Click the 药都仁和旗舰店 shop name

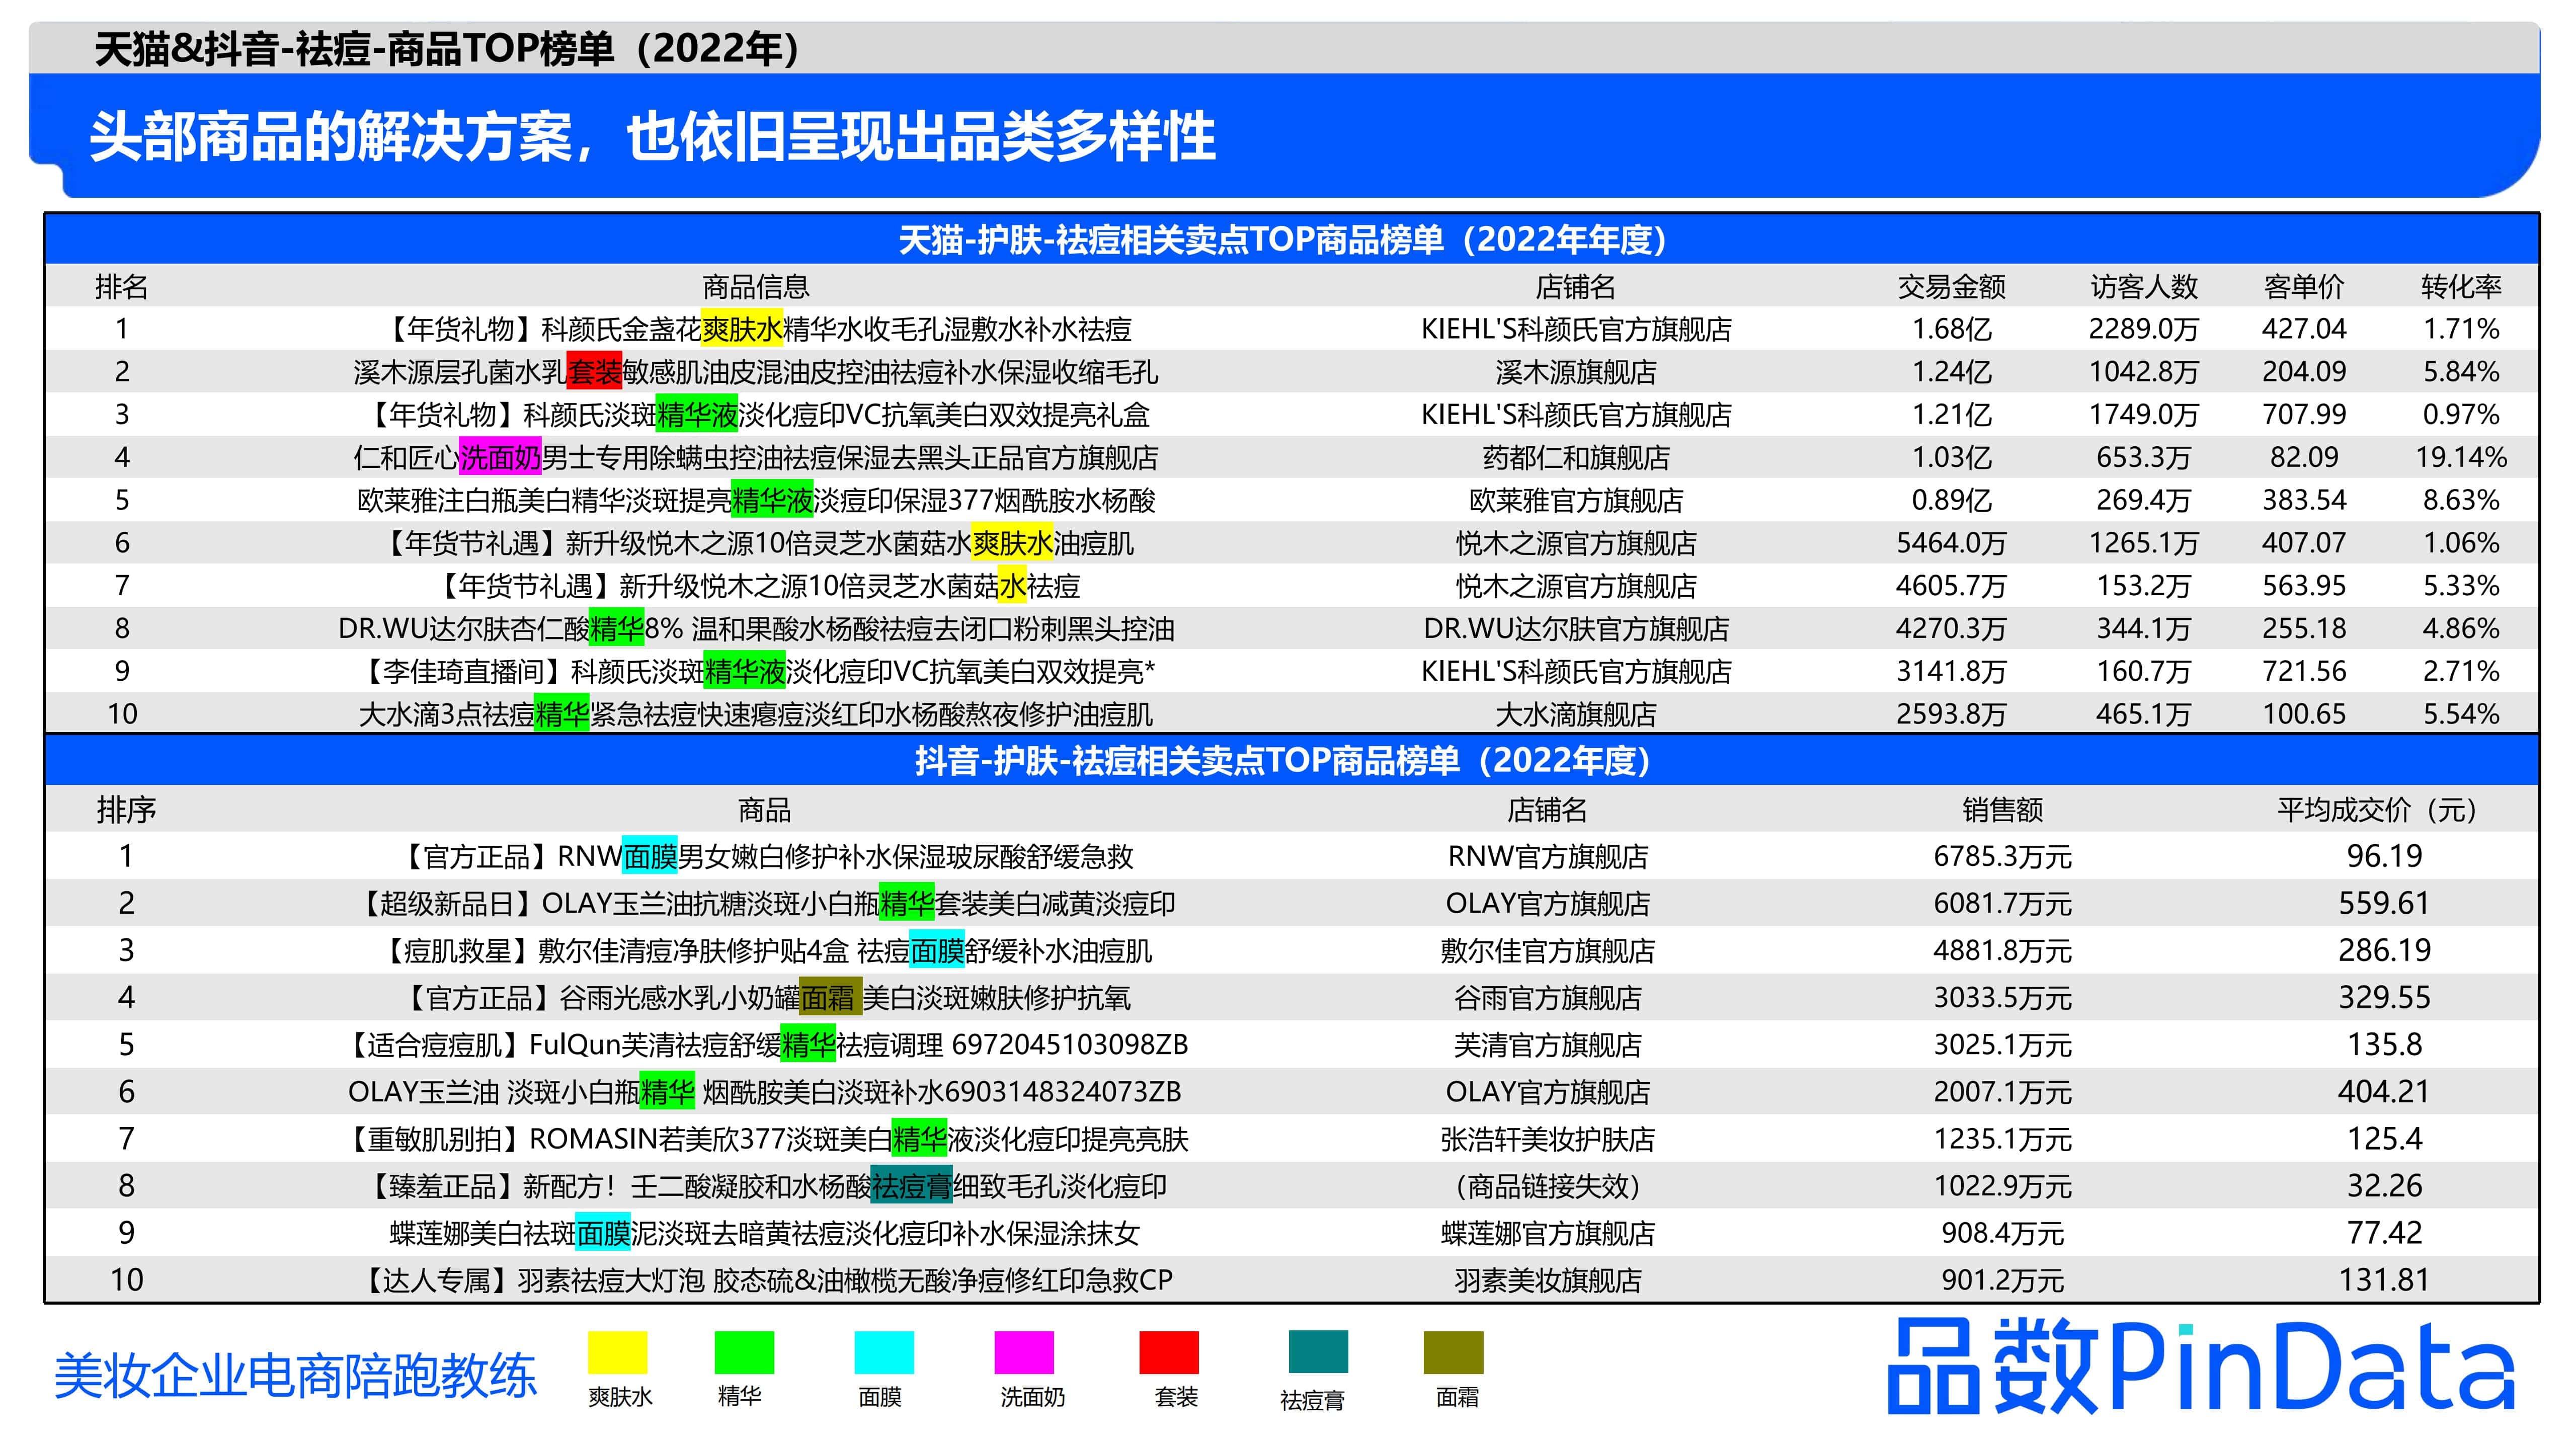pyautogui.click(x=1576, y=458)
